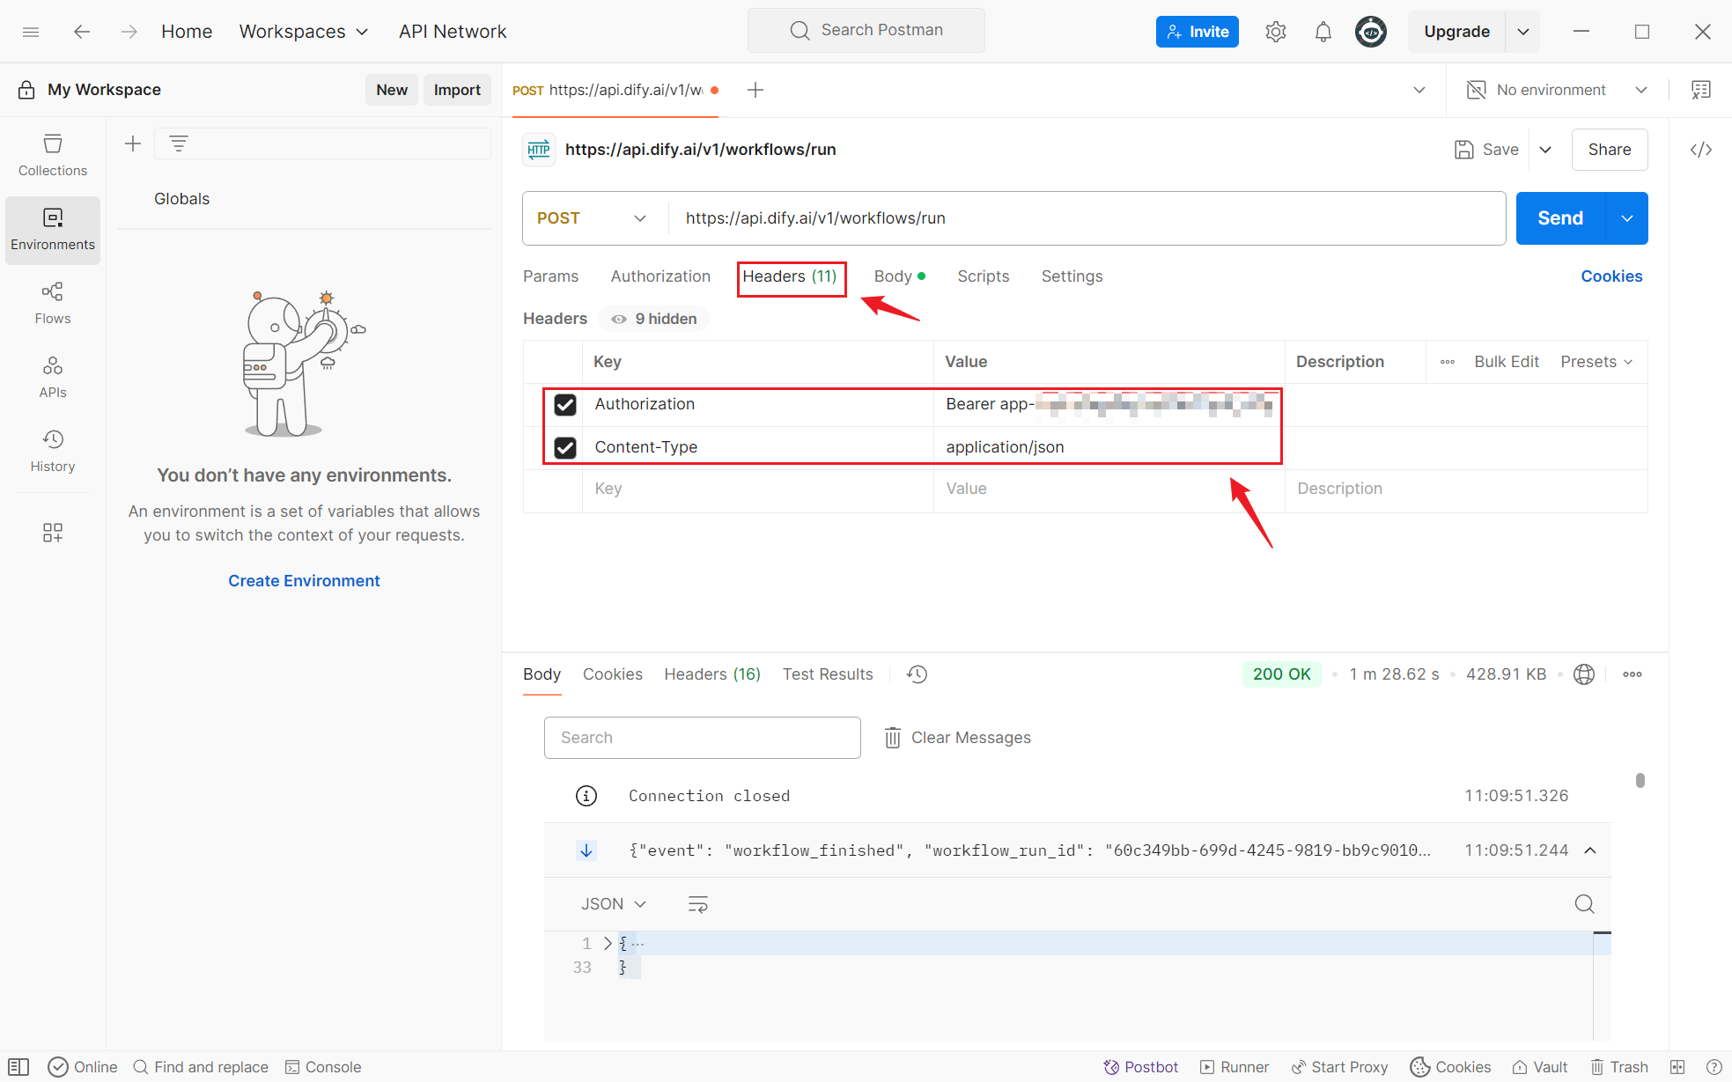Click the filter environments icon
The image size is (1732, 1082).
(179, 144)
